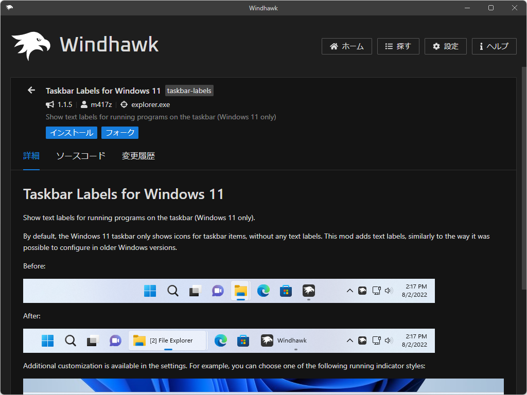Click the Windhawk taskbar icon in Before image

tap(309, 291)
